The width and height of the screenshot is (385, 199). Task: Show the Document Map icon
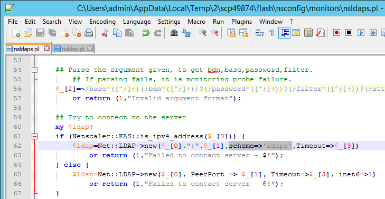click(308, 33)
